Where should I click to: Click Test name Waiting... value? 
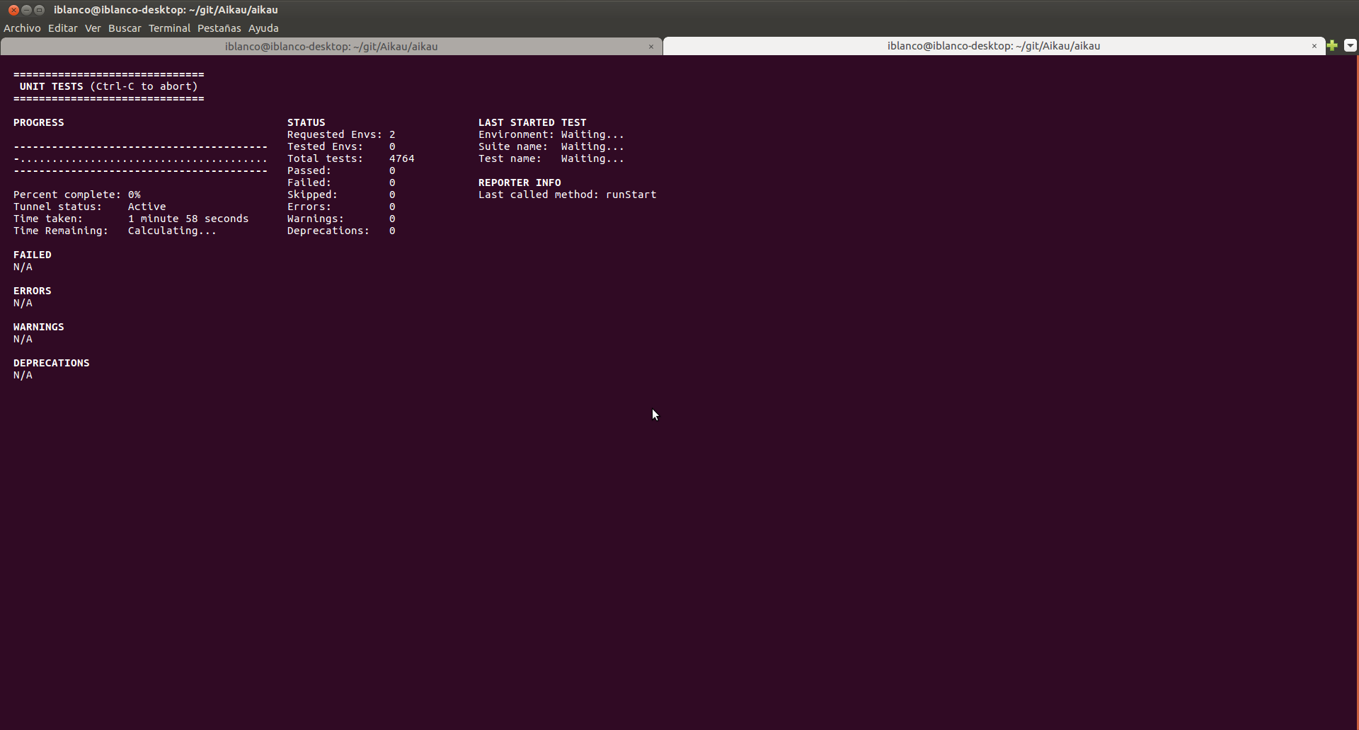tap(593, 158)
